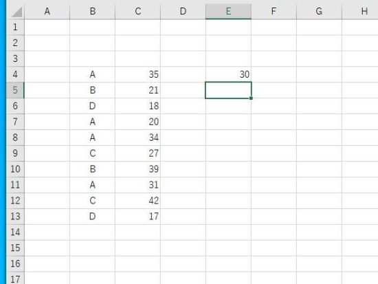Select column E header
Viewport: 378px width, 284px height.
tap(228, 11)
